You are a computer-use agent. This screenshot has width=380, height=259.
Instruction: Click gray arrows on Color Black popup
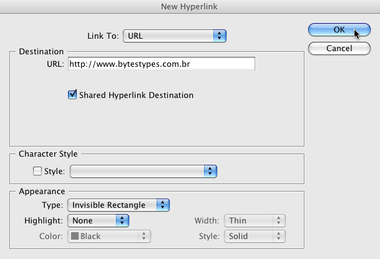pyautogui.click(x=144, y=237)
